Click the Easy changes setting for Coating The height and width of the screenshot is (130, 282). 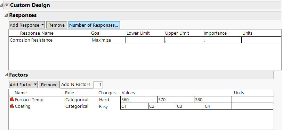(103, 107)
